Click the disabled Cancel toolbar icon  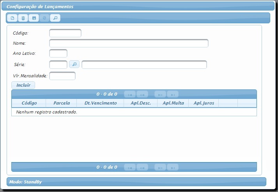(44, 18)
